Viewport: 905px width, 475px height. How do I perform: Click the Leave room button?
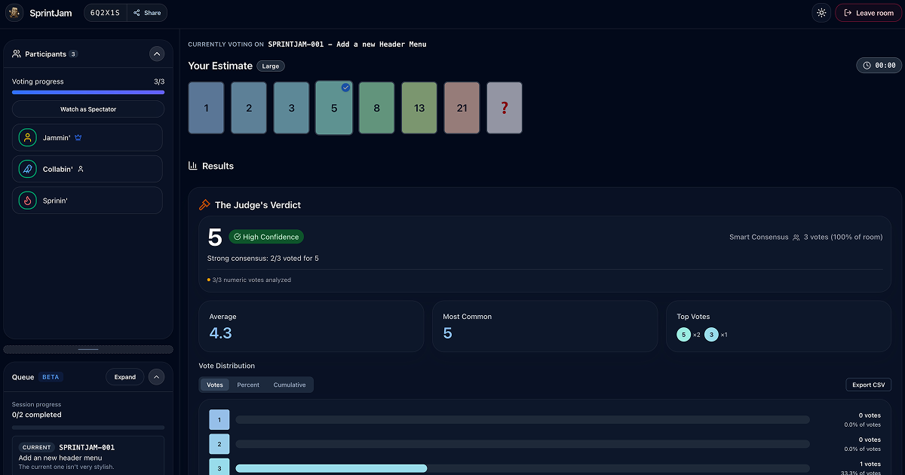[x=868, y=13]
